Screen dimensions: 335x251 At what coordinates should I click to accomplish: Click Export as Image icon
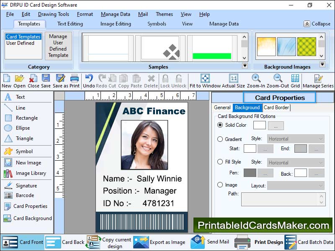pos(141,242)
